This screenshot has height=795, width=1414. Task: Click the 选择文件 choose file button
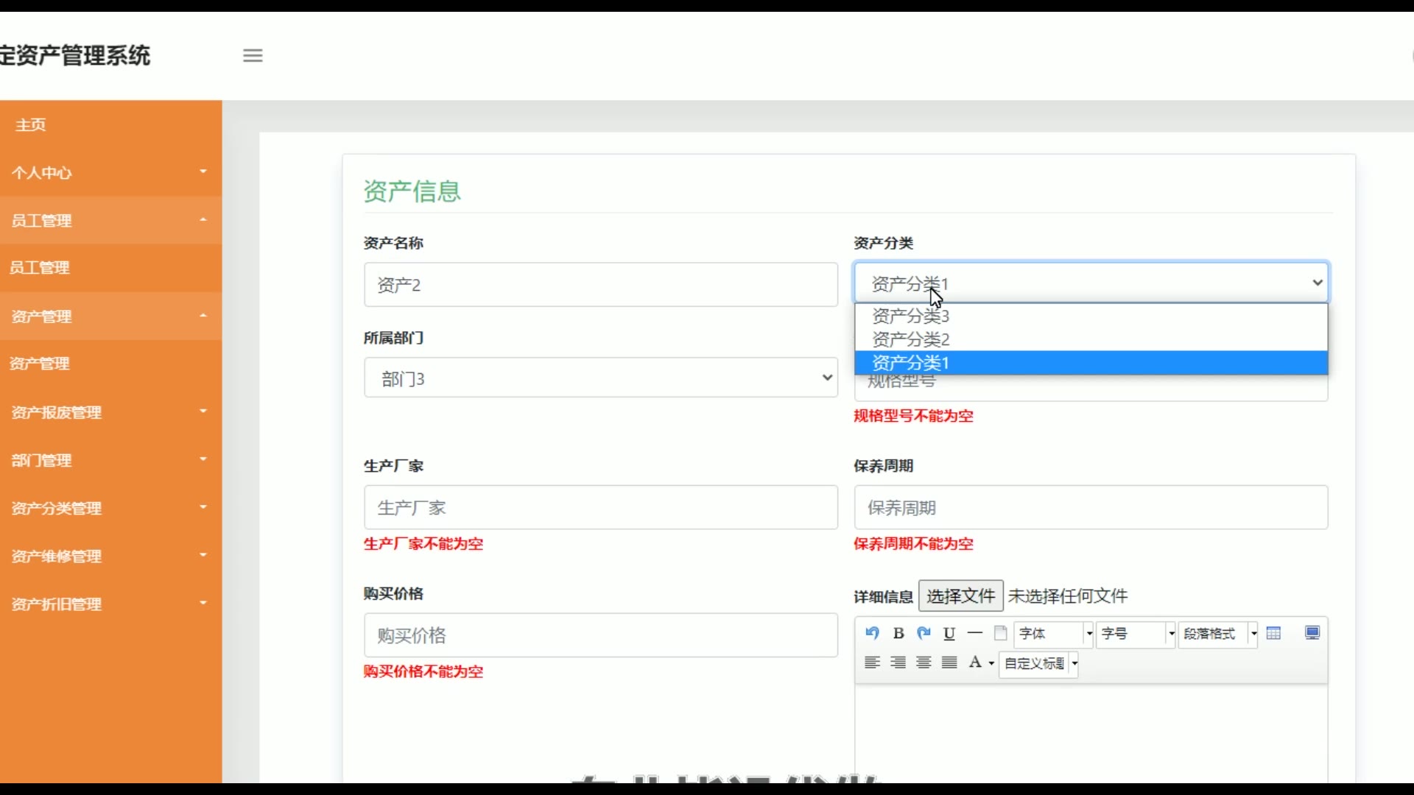point(960,596)
